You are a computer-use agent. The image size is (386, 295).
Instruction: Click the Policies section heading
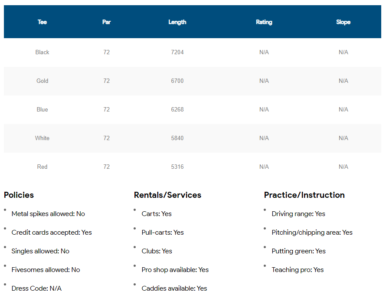click(19, 195)
